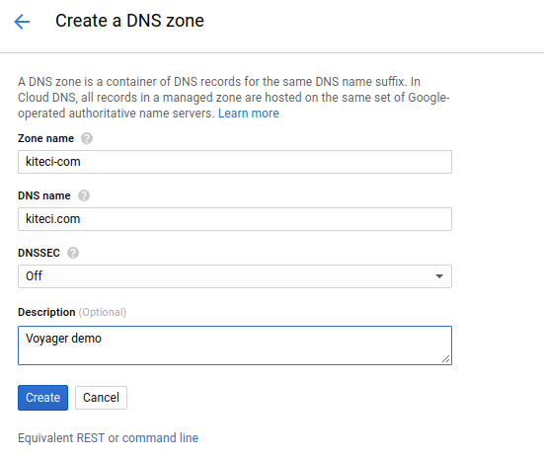Open the DNSSEC Off combo box
Image resolution: width=544 pixels, height=460 pixels.
point(235,276)
